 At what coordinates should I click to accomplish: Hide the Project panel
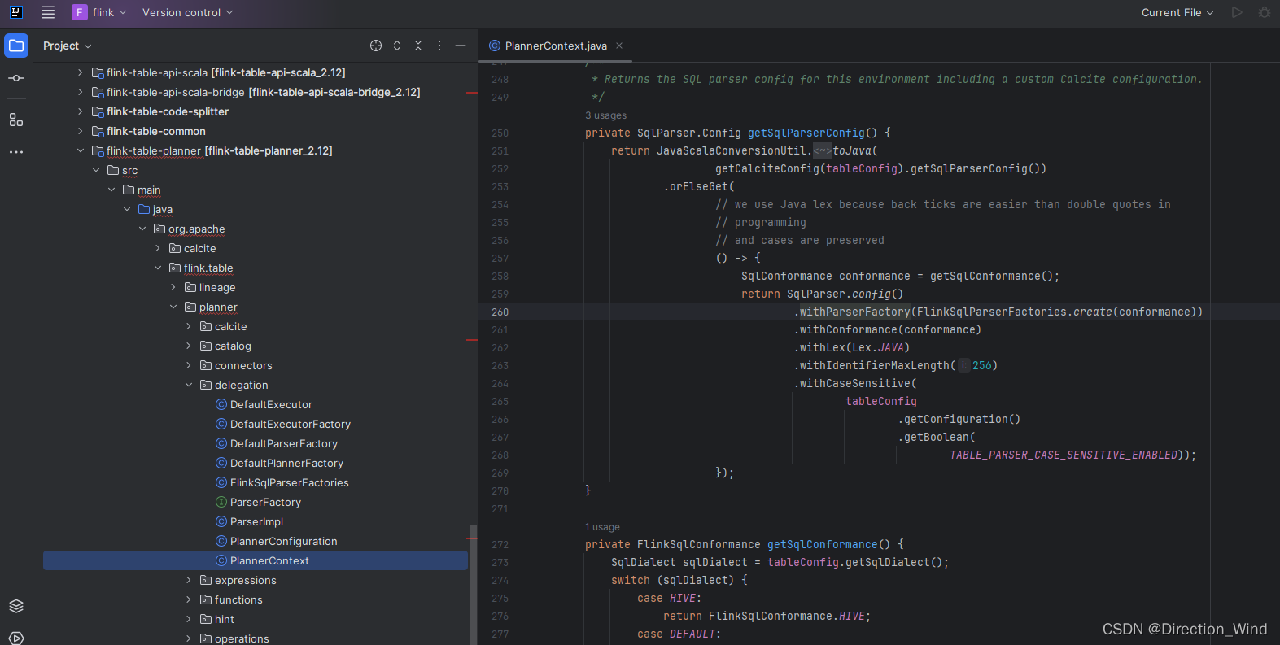click(x=461, y=46)
